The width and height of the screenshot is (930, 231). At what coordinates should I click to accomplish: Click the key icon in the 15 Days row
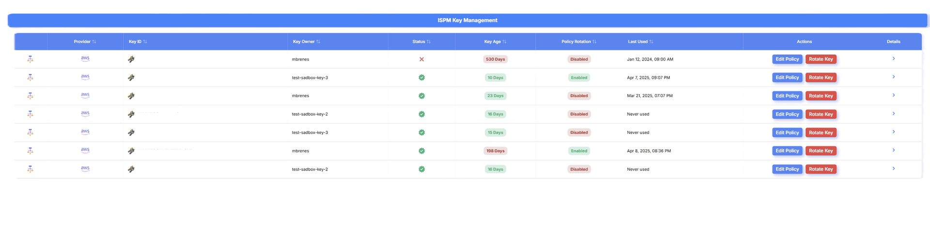coord(131,132)
